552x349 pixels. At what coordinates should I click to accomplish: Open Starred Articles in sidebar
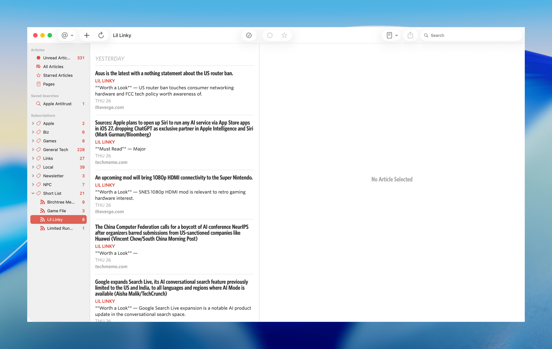tap(58, 75)
